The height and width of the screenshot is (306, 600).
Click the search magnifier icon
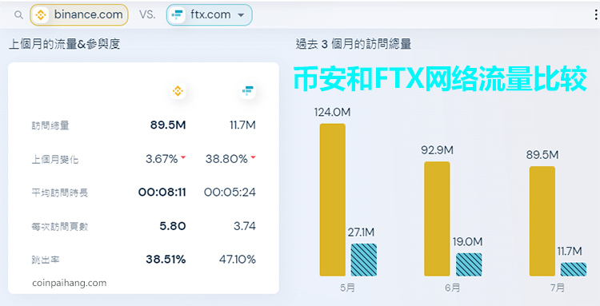tap(18, 15)
